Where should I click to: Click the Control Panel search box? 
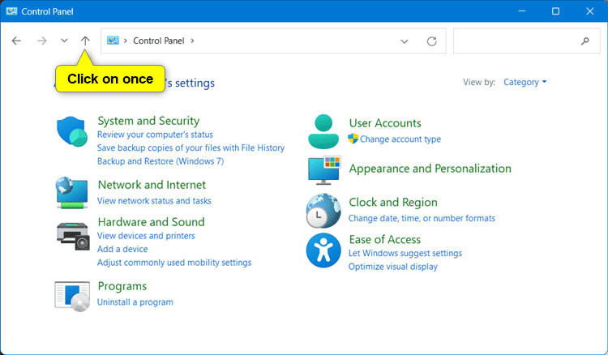click(x=519, y=41)
